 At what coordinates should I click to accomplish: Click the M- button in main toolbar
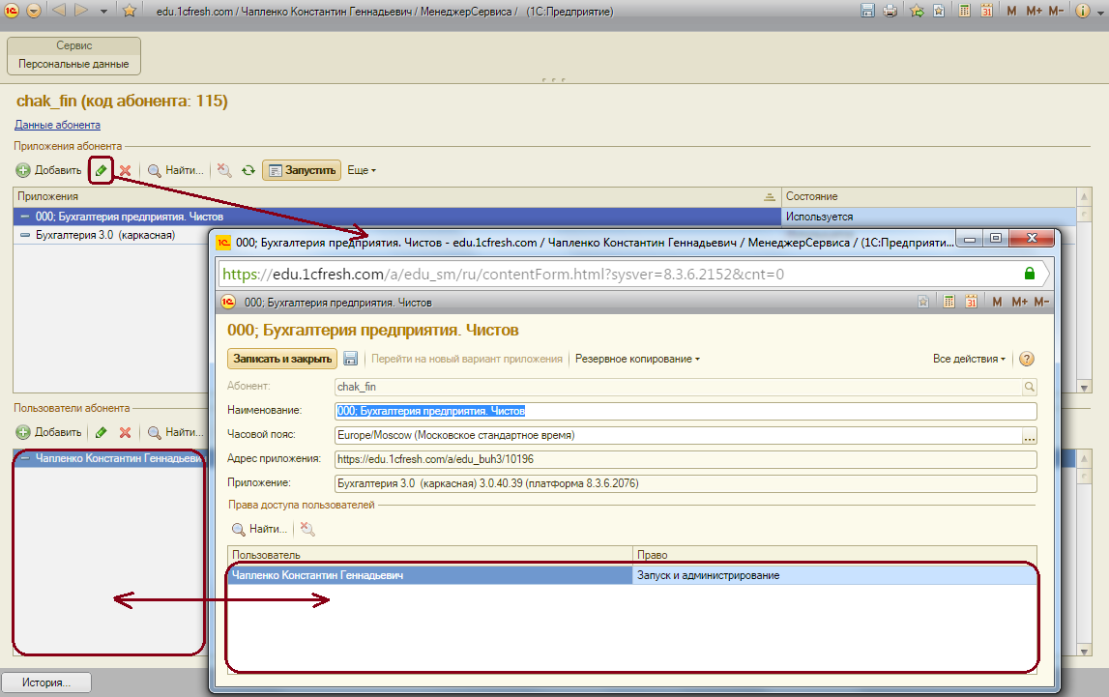1056,11
